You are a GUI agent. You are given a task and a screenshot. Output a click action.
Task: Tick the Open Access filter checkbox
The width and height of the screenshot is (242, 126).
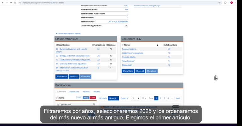[x=58, y=104]
